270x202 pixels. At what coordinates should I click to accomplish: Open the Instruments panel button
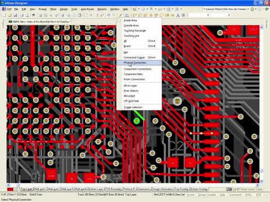[x=235, y=195]
